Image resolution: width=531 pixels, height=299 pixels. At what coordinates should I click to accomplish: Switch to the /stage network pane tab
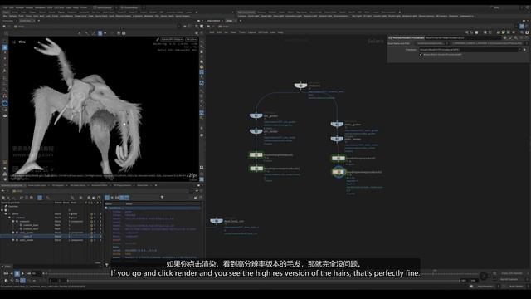(229, 21)
